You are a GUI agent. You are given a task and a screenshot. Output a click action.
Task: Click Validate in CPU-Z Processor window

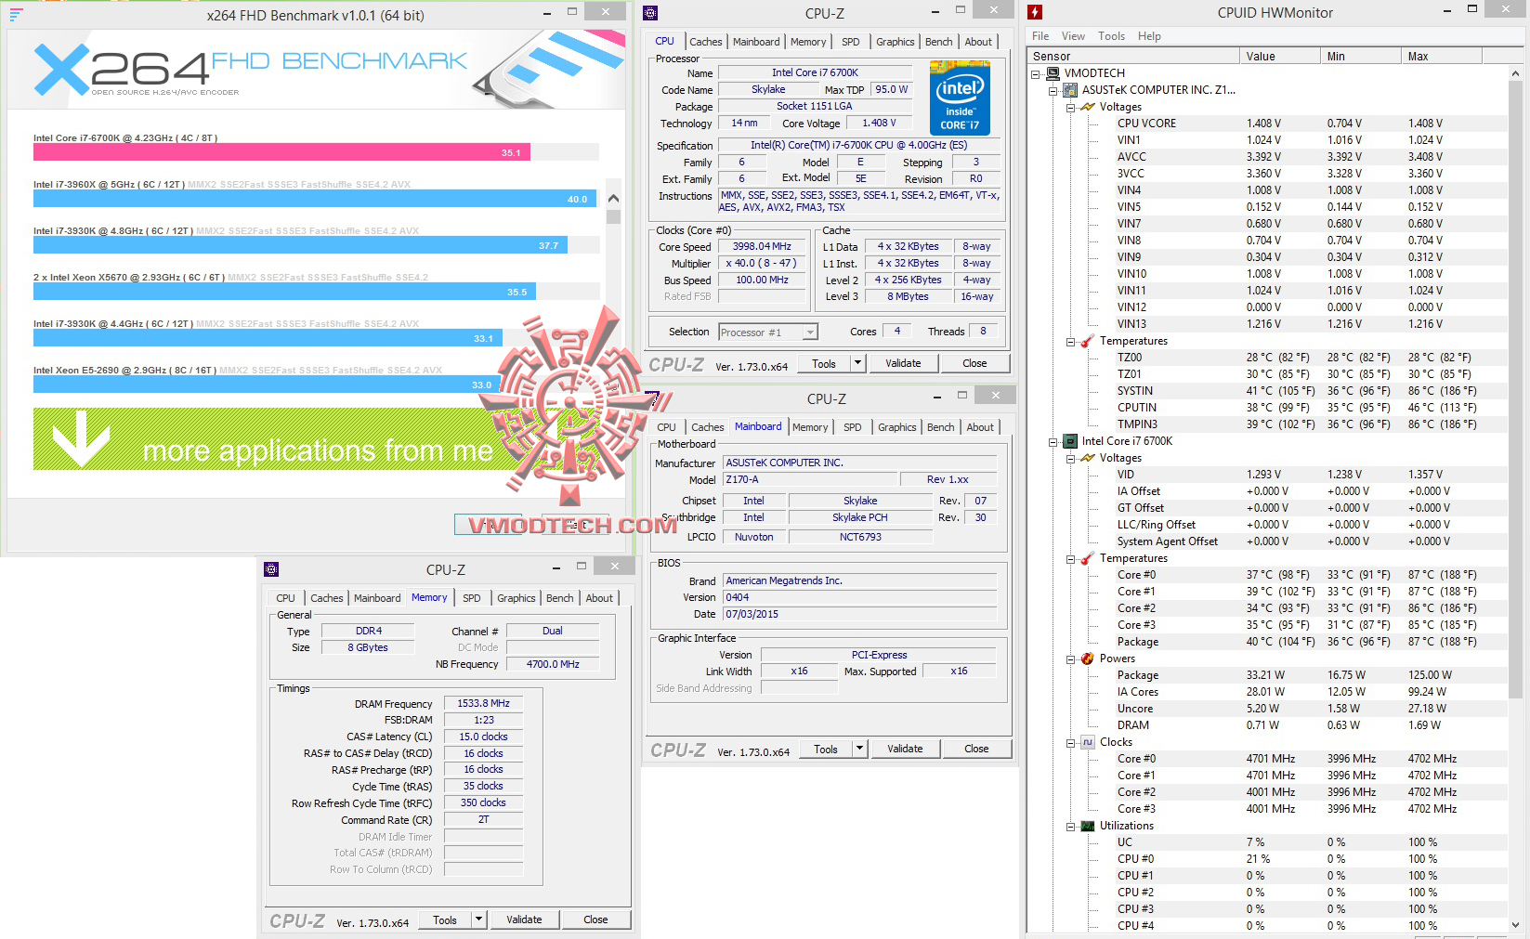(903, 363)
